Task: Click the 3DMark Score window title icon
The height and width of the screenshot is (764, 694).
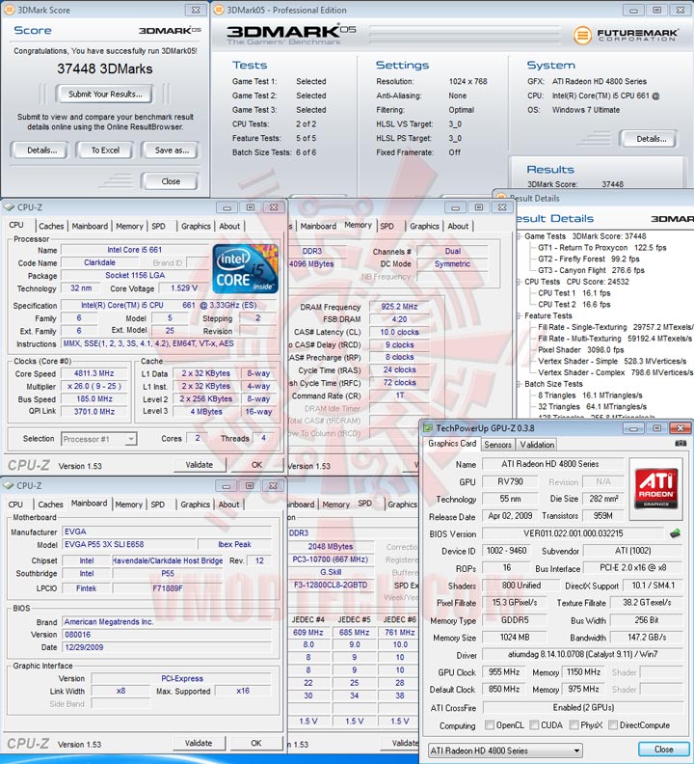Action: 10,10
